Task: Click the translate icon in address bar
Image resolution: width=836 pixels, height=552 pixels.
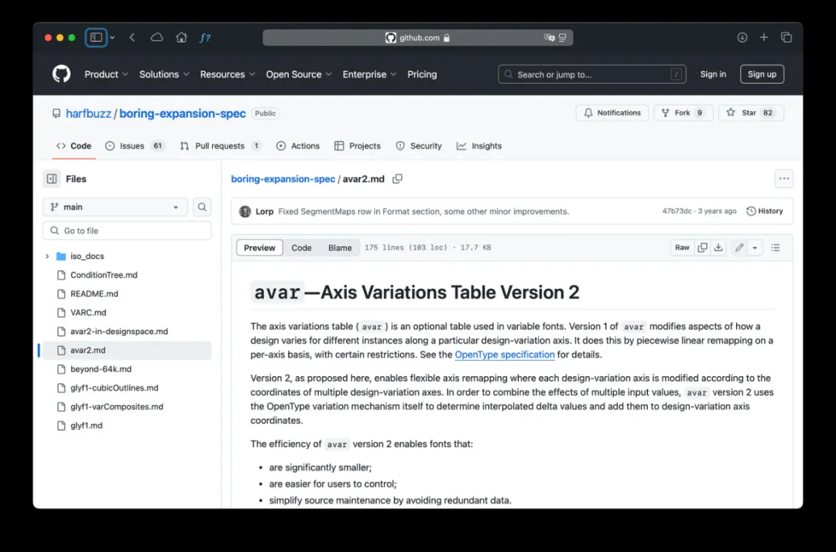Action: 549,37
